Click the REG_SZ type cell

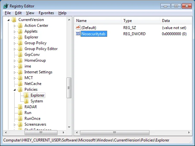pyautogui.click(x=129, y=28)
